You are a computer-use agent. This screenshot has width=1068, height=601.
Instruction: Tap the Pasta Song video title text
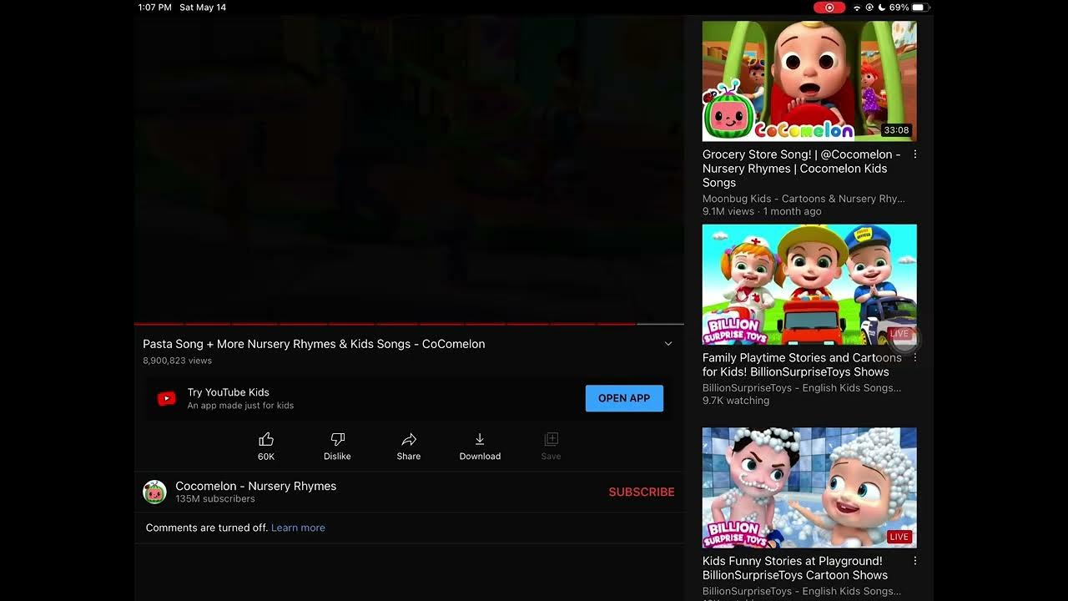(314, 344)
